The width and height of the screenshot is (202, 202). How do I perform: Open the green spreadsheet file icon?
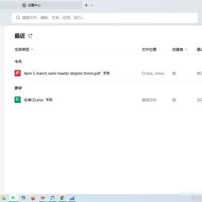18,99
